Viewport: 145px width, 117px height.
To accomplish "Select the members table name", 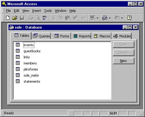I will tap(30, 63).
